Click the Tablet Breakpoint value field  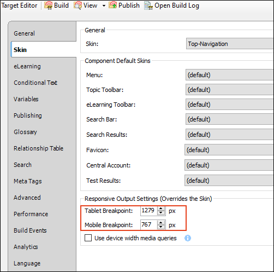coord(149,211)
